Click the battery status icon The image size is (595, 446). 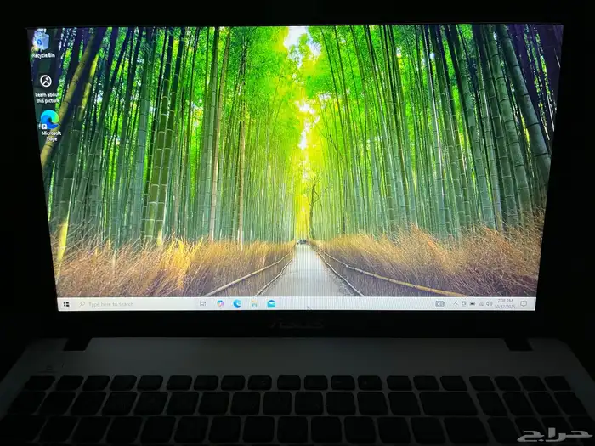(x=472, y=304)
